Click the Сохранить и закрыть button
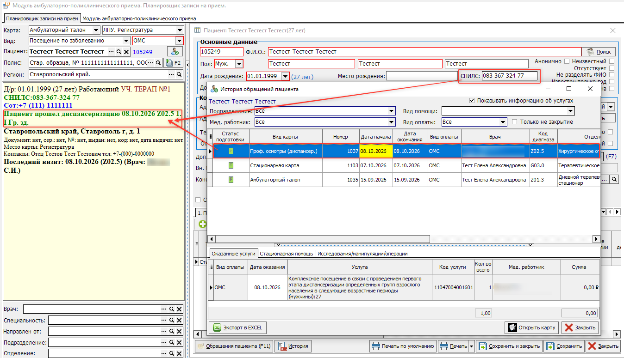Screen dimensions: 624x358 (509, 346)
